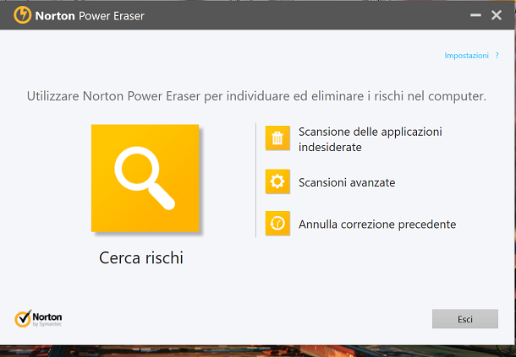Image resolution: width=516 pixels, height=357 pixels.
Task: Click the undo clock icon for previous fix
Action: 277,224
